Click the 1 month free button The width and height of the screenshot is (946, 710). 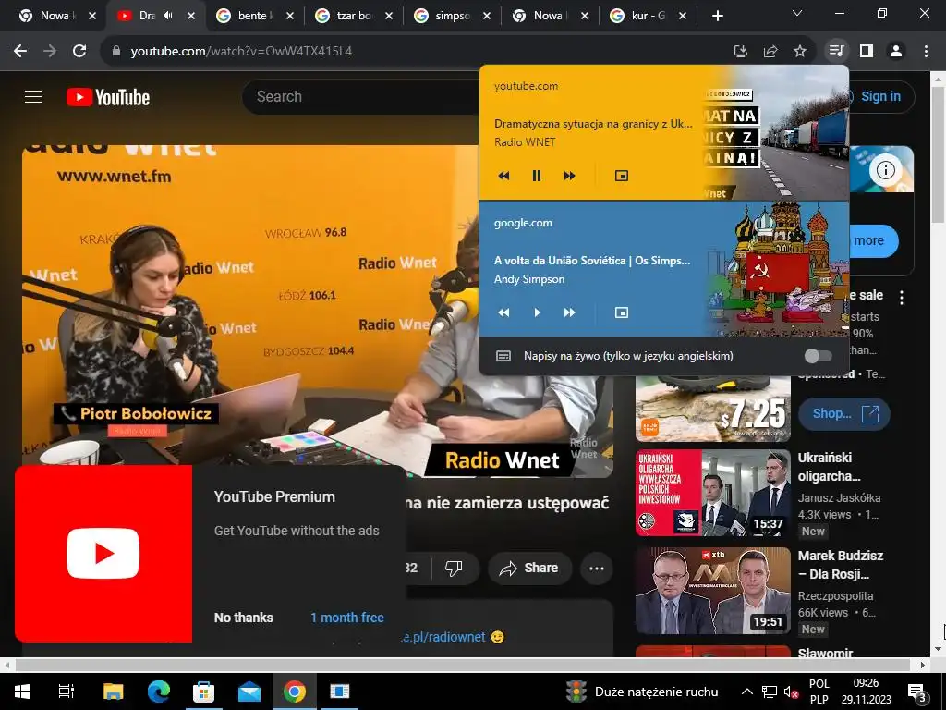(x=347, y=618)
